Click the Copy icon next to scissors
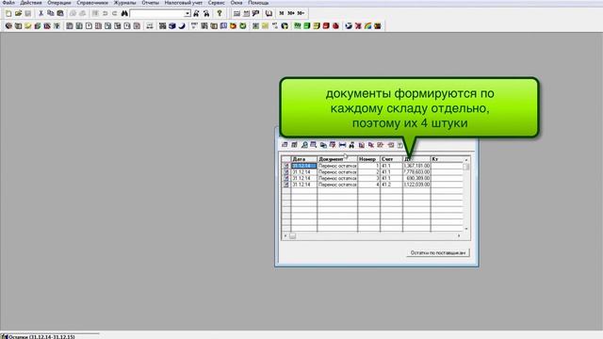The width and height of the screenshot is (603, 339). (x=50, y=13)
